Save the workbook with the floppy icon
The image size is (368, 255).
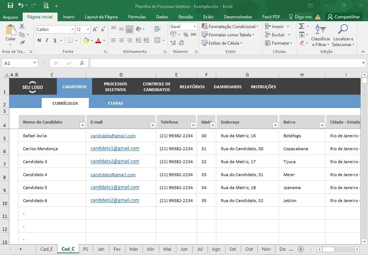[x=10, y=6]
